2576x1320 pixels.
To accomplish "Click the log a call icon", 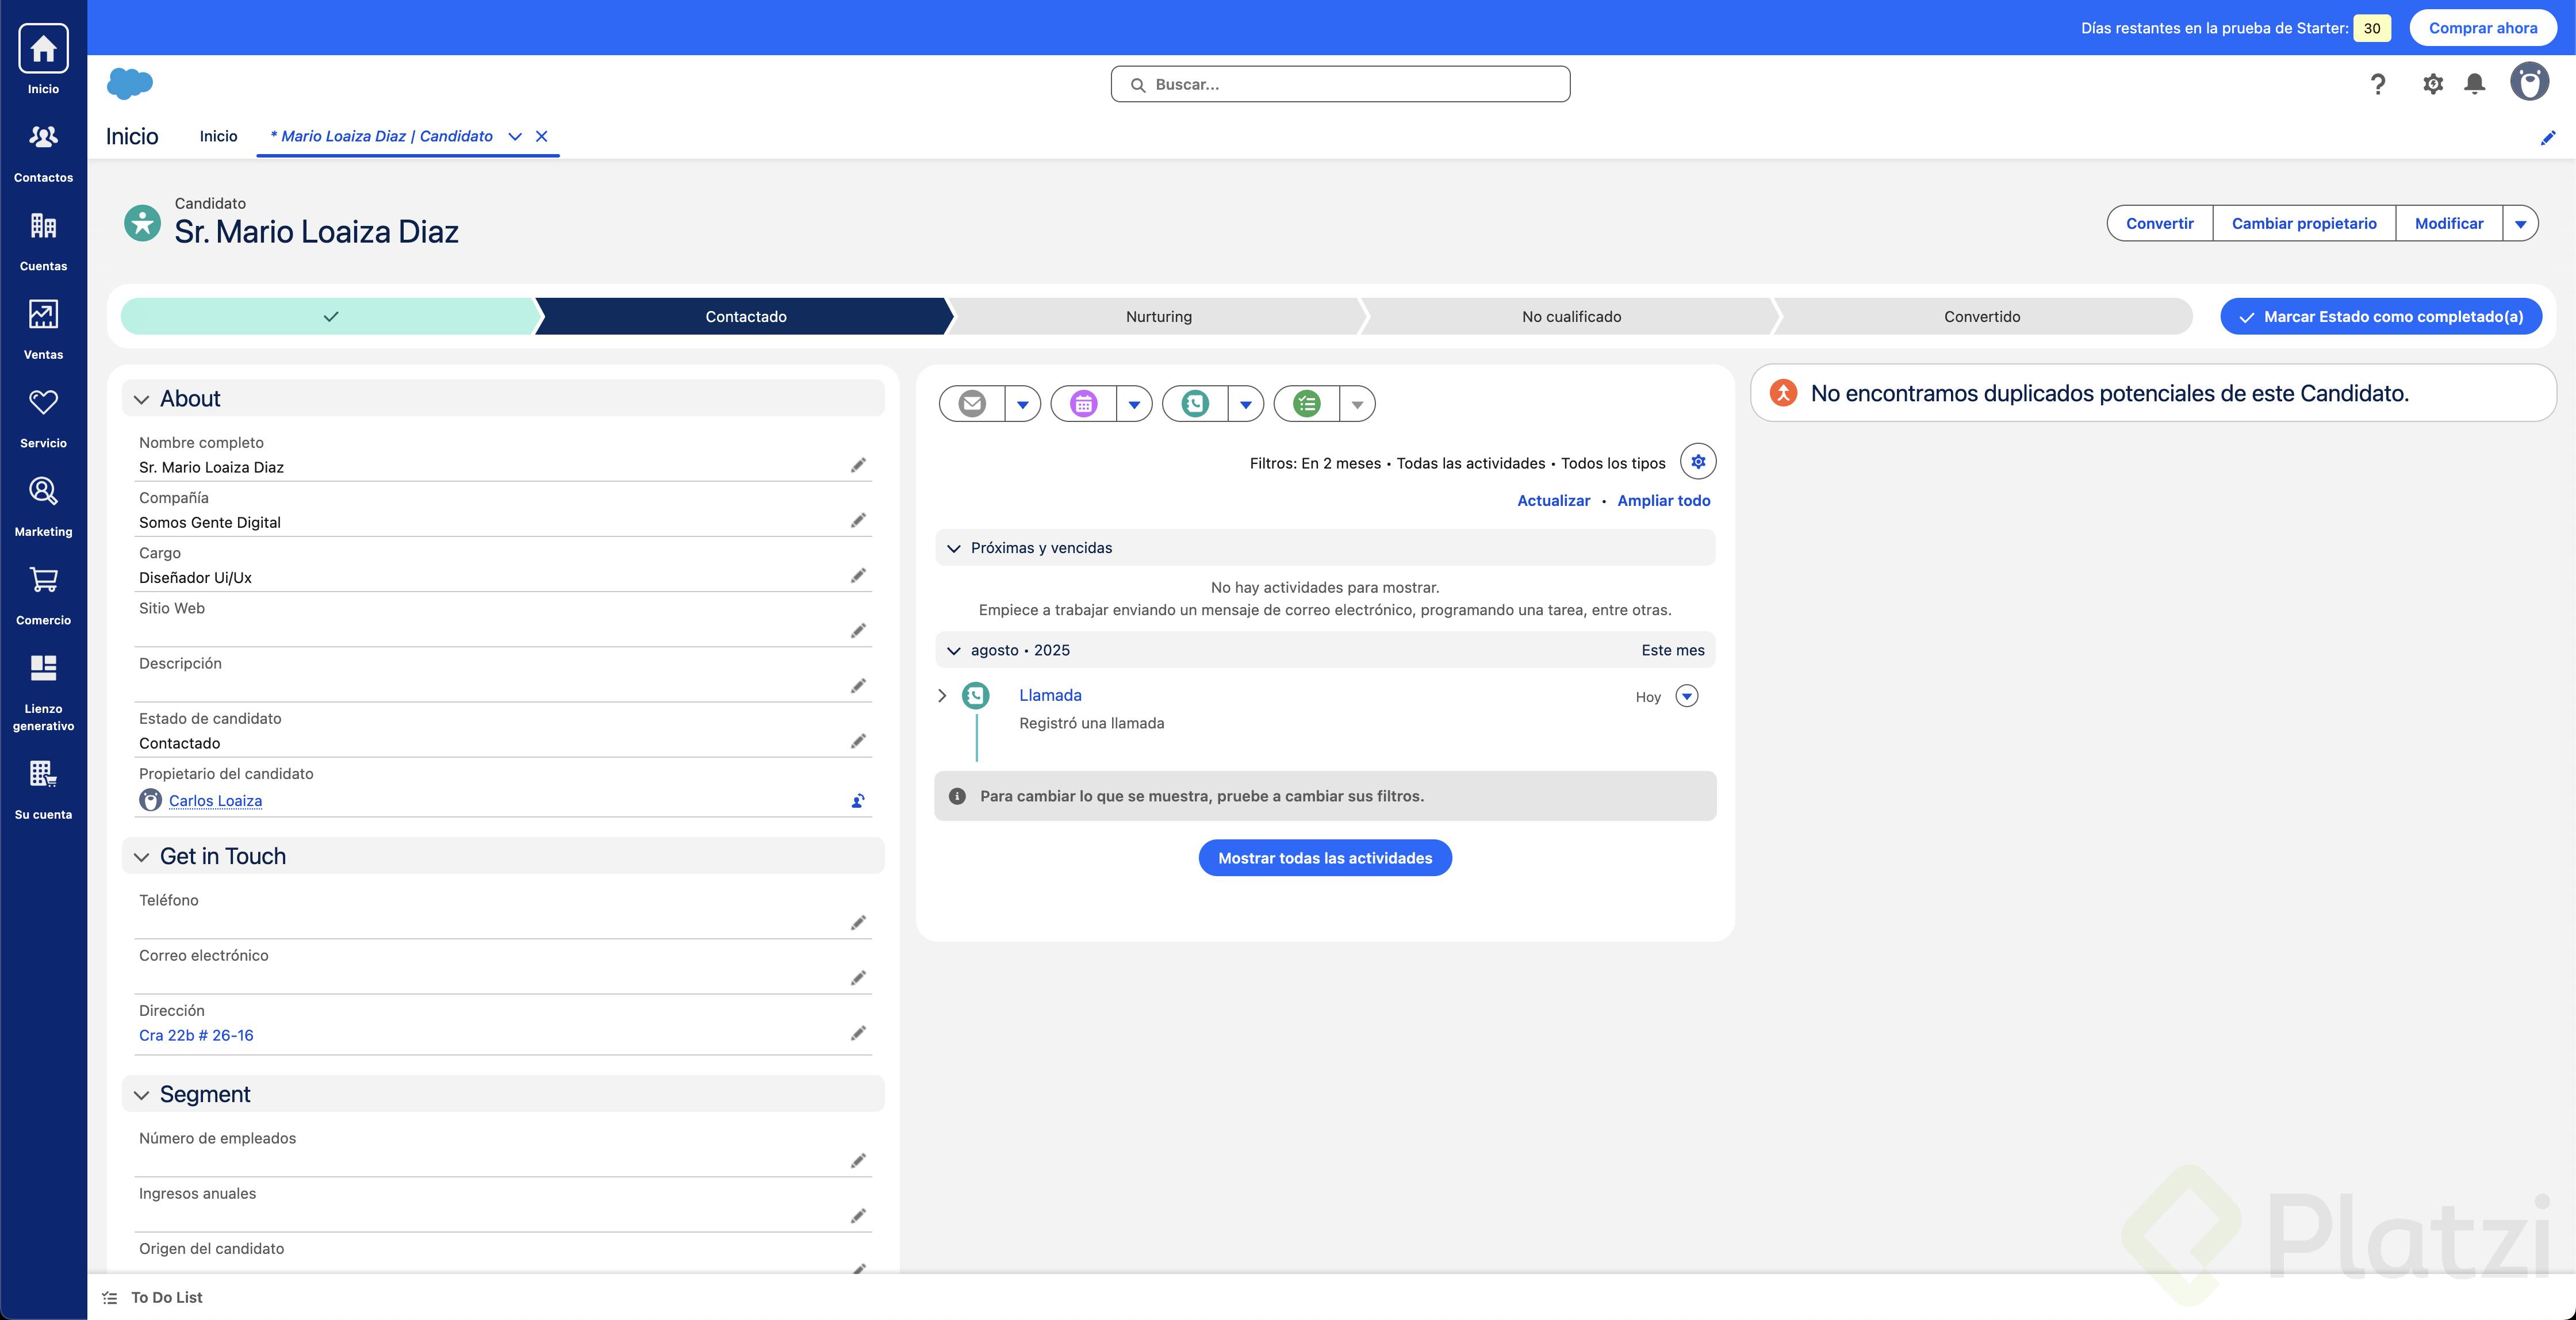I will [x=1195, y=404].
